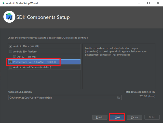Maximize the Setup Wizard window
Viewport: 163px width, 123px height.
pos(148,3)
